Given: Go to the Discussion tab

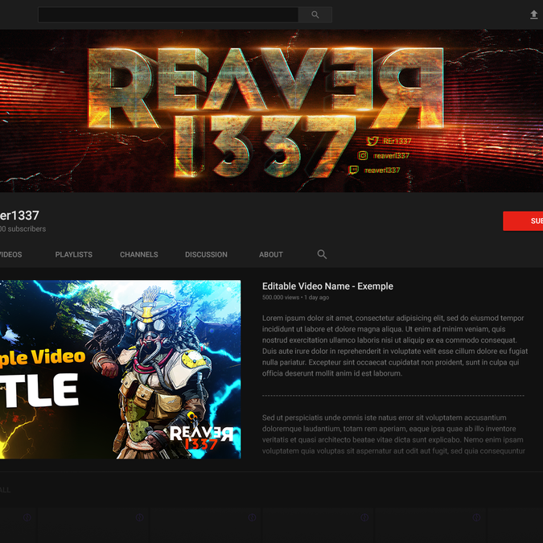Looking at the screenshot, I should (206, 254).
